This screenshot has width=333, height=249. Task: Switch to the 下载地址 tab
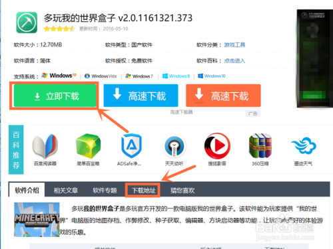point(143,191)
